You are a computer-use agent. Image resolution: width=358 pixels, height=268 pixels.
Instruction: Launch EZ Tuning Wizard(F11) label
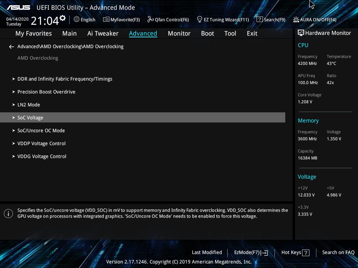tap(226, 20)
